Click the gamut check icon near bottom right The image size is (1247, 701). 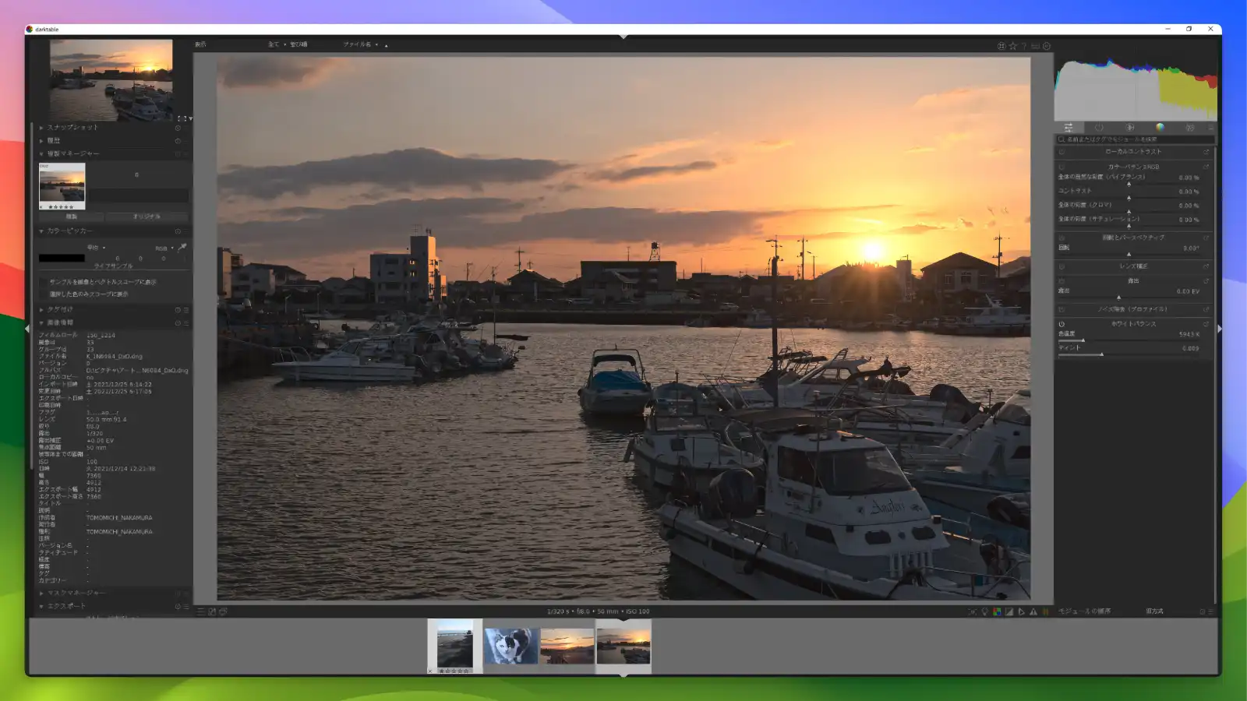tap(1045, 612)
